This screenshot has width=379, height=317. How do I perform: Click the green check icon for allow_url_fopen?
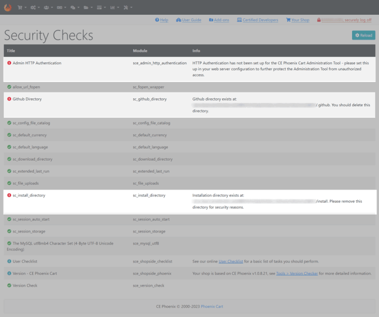tap(9, 87)
